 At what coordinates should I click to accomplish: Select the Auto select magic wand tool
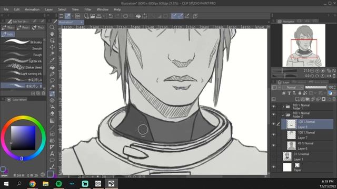click(x=52, y=54)
